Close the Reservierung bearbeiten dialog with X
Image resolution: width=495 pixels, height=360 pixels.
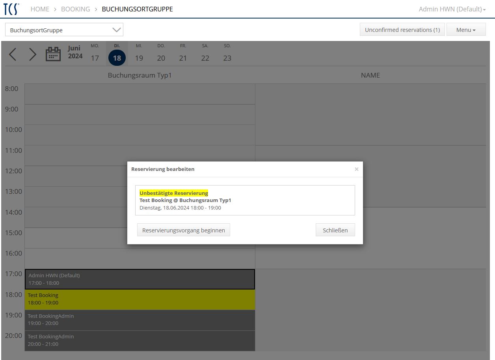[356, 169]
